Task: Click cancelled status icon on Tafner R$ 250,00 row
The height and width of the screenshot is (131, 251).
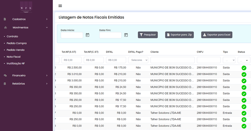Action: click(244, 120)
